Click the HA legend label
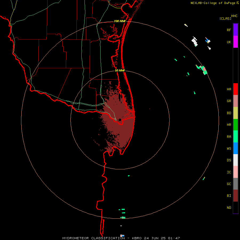Screen dimensions: 240x240 (229, 89)
